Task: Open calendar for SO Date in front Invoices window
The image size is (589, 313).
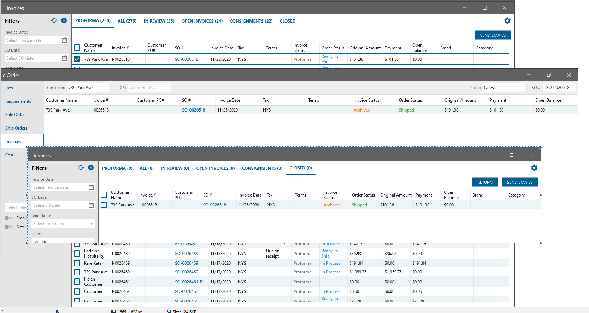Action: click(x=91, y=205)
